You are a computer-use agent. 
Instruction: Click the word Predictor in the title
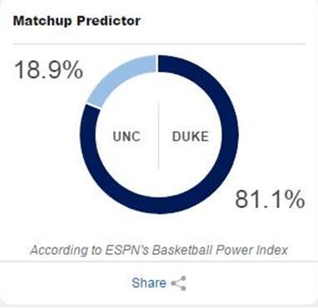pyautogui.click(x=108, y=21)
